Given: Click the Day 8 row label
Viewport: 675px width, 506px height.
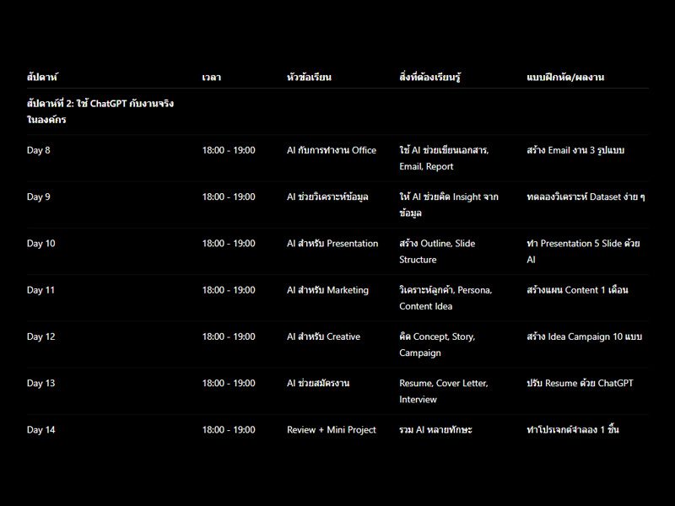Looking at the screenshot, I should (x=38, y=150).
